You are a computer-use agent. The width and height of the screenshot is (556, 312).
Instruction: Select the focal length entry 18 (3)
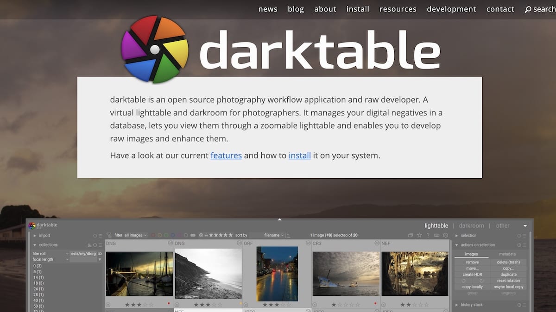click(38, 283)
